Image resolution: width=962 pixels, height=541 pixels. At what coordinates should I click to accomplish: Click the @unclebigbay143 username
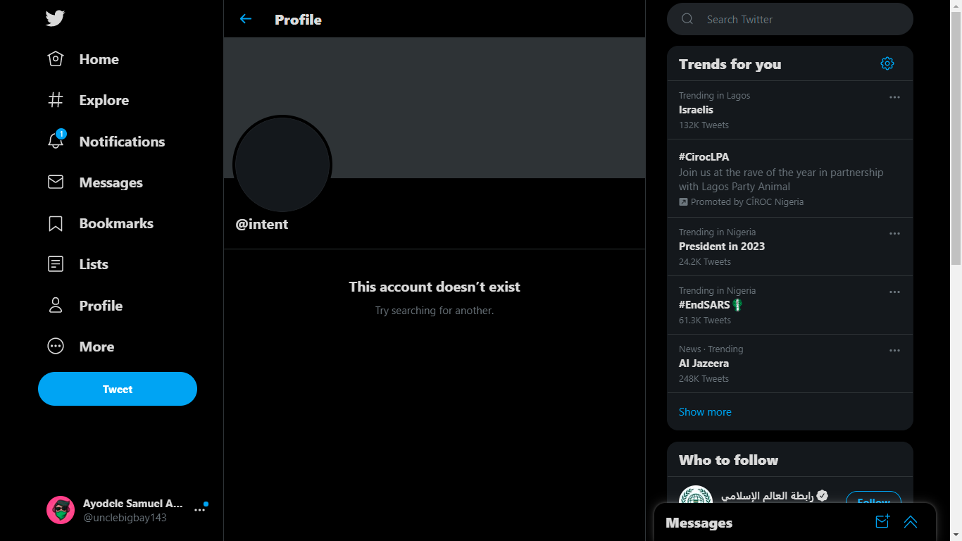[125, 518]
